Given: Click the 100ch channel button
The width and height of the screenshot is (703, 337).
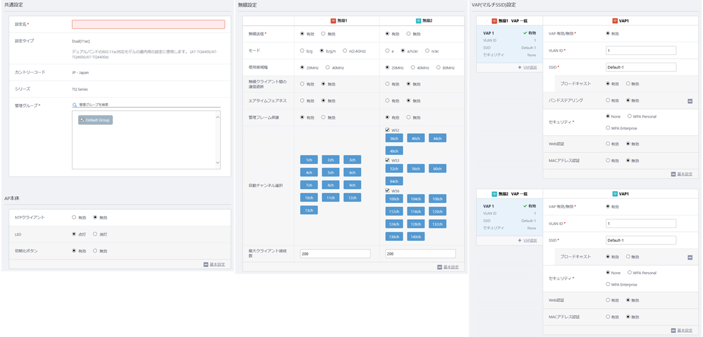Looking at the screenshot, I should [x=394, y=199].
